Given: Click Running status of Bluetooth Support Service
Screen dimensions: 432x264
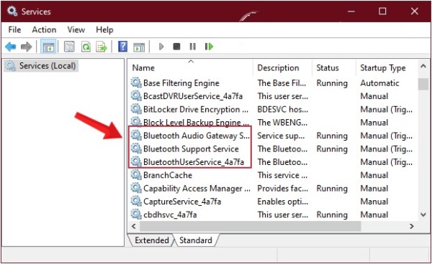Looking at the screenshot, I should click(332, 148).
